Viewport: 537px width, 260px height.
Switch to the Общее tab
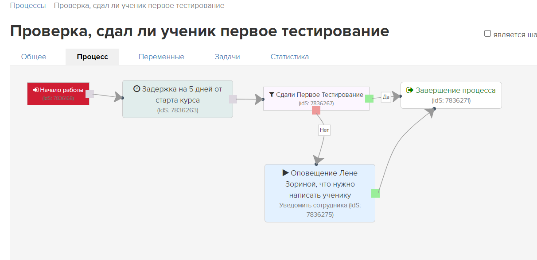(34, 57)
